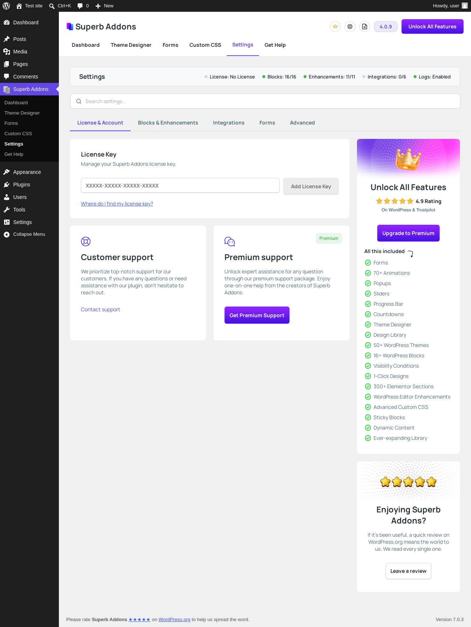This screenshot has height=627, width=471.
Task: Click the 'Howdy, user' account text
Action: 446,6
